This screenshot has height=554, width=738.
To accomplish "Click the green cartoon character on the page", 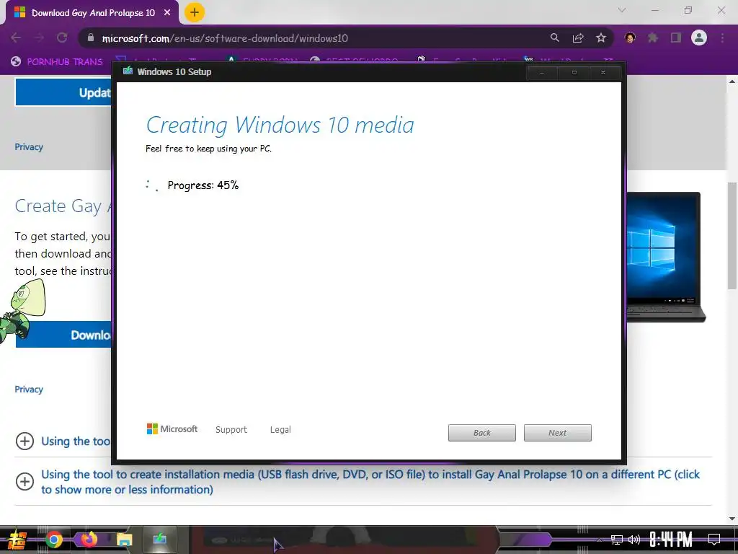I will [x=22, y=312].
